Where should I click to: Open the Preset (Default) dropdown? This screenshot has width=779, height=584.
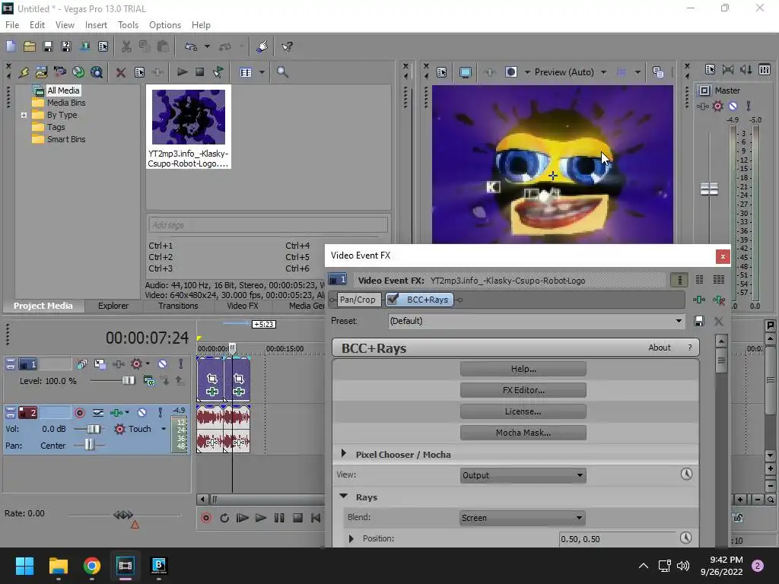(679, 321)
